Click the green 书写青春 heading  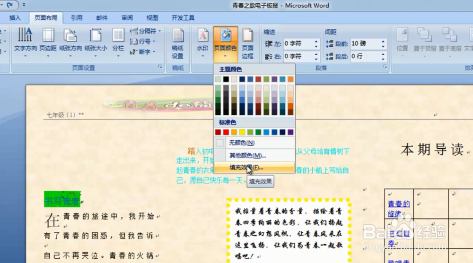[x=62, y=199]
